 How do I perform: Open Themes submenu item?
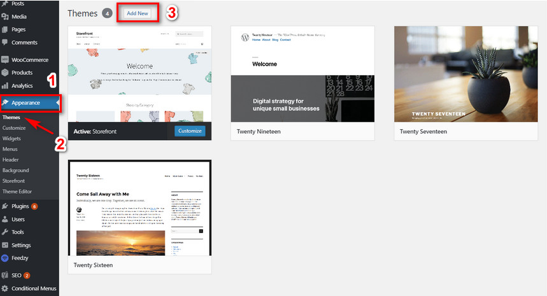click(11, 117)
